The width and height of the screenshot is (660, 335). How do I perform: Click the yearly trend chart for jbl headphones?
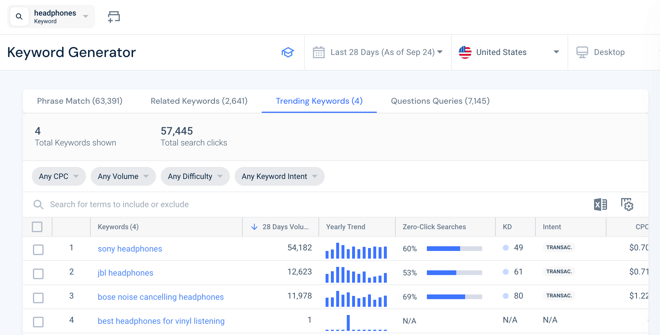pyautogui.click(x=356, y=274)
